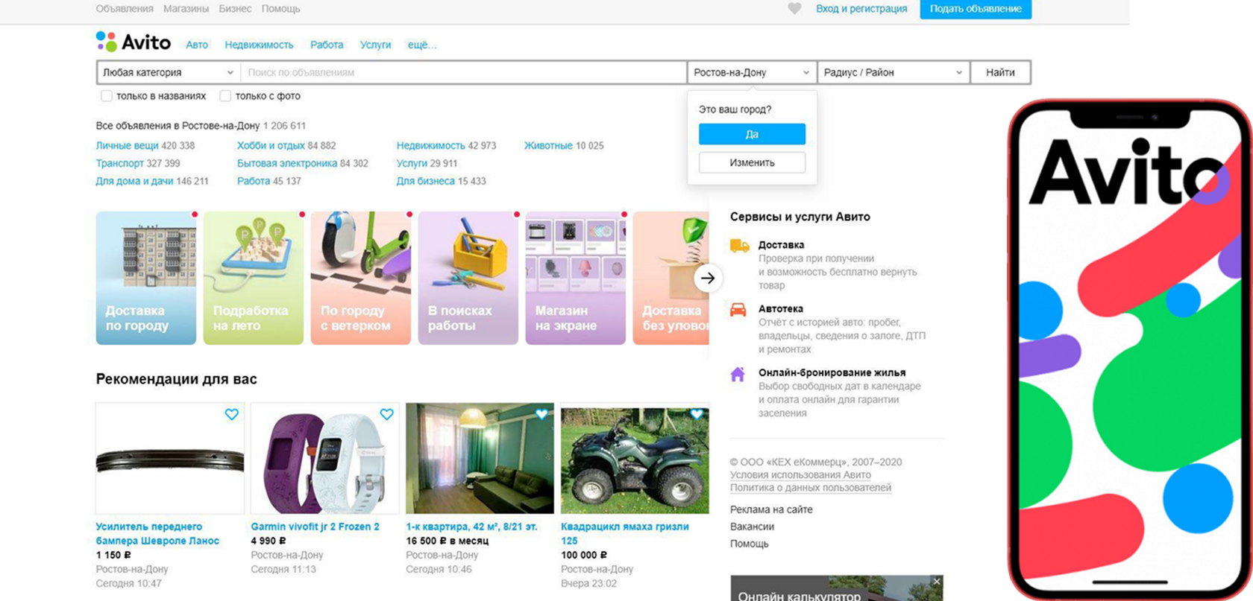Click the Автотека car icon
The image size is (1253, 601).
[x=738, y=310]
